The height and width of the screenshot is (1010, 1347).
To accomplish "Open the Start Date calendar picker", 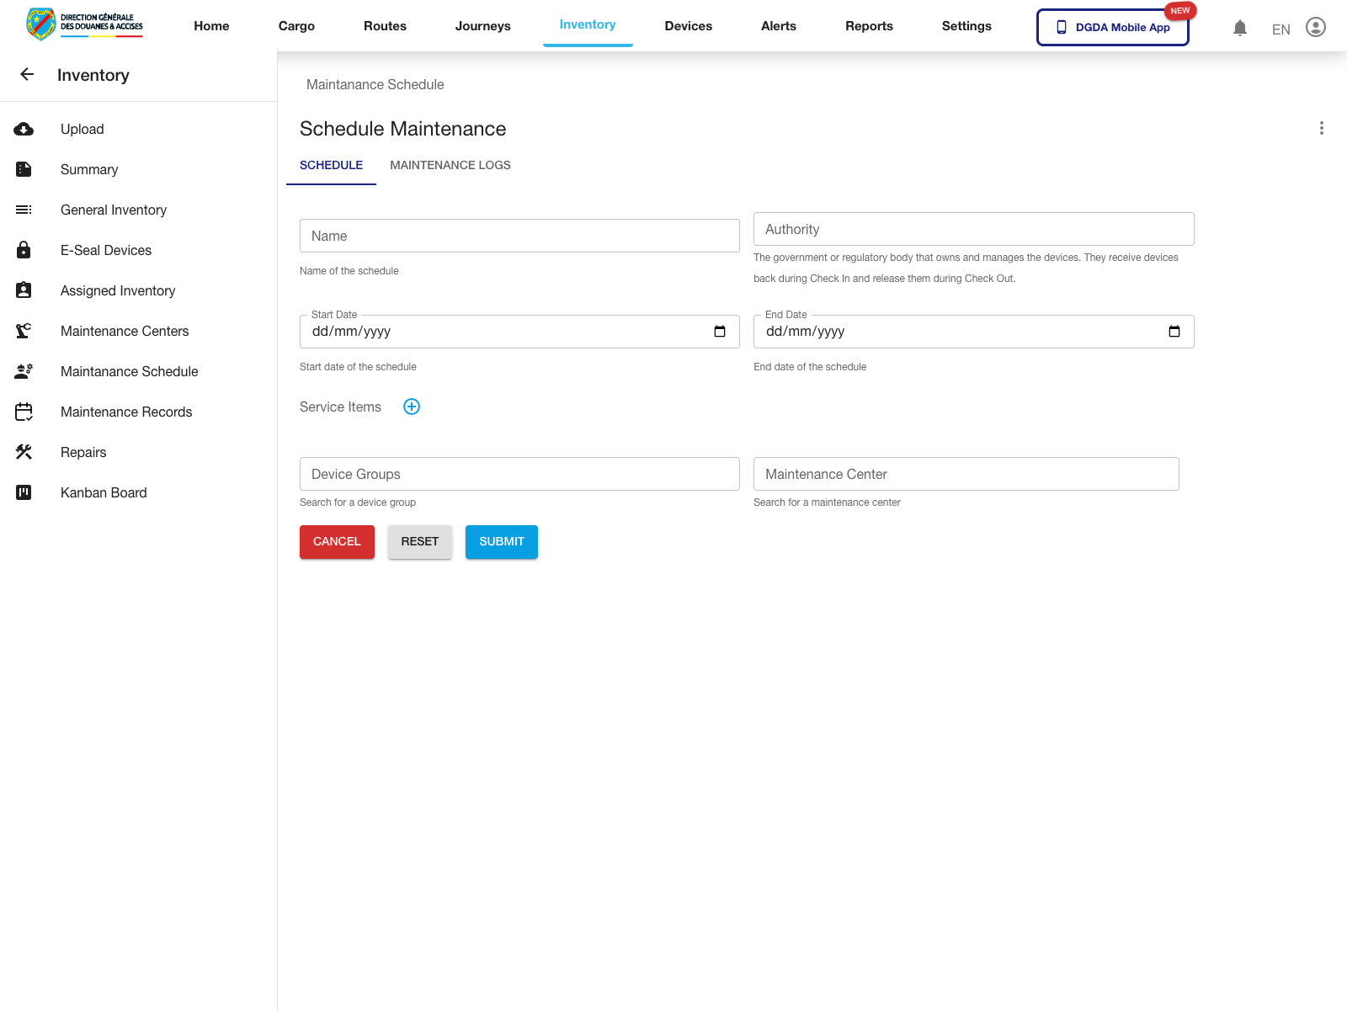I will 720,331.
